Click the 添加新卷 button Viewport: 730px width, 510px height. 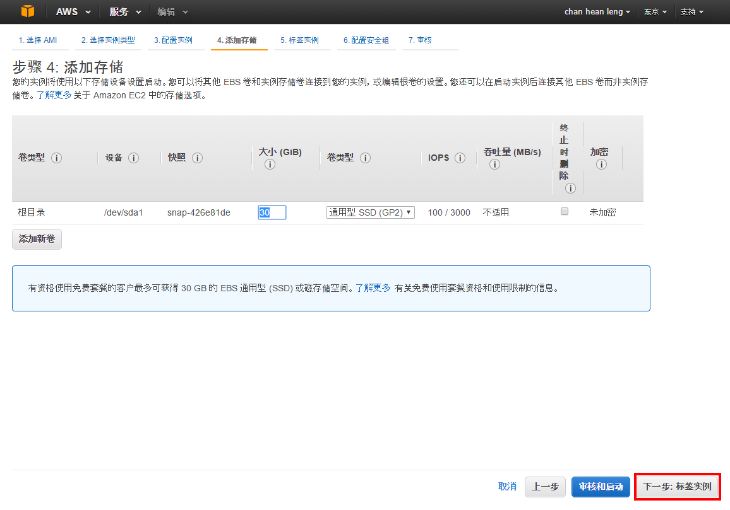[x=37, y=239]
